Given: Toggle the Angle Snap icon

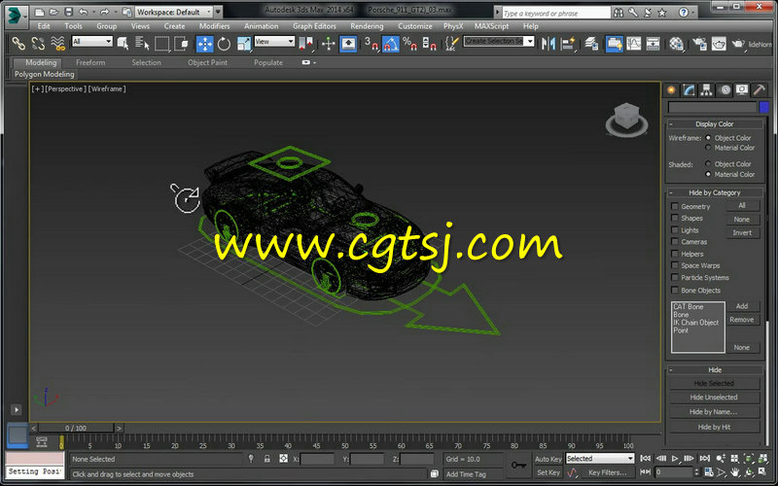Looking at the screenshot, I should [x=391, y=44].
